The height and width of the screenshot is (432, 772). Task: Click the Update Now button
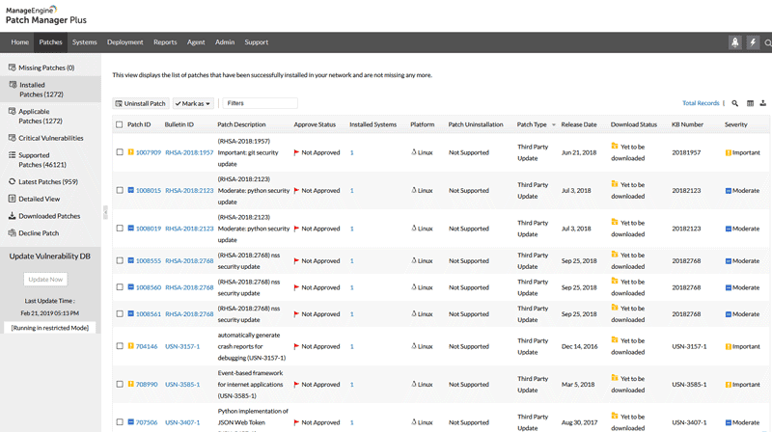pos(45,279)
